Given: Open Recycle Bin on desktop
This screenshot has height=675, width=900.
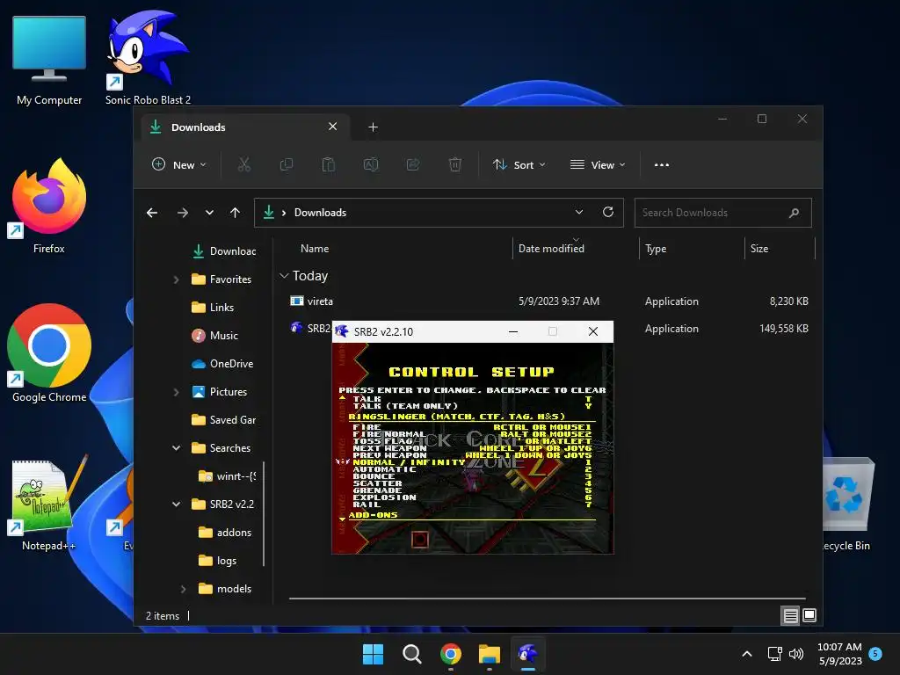Looking at the screenshot, I should [847, 504].
